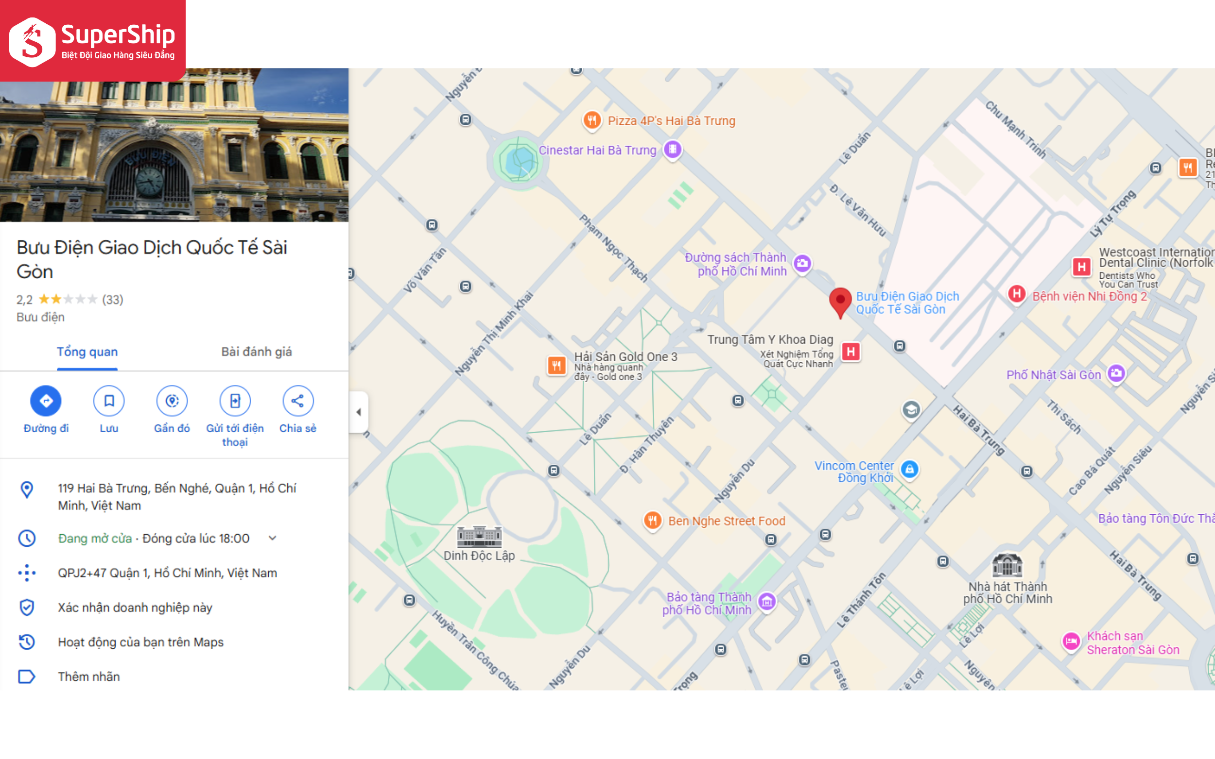
Task: Click the restaurant marker at the right map edge
Action: pos(1188,167)
